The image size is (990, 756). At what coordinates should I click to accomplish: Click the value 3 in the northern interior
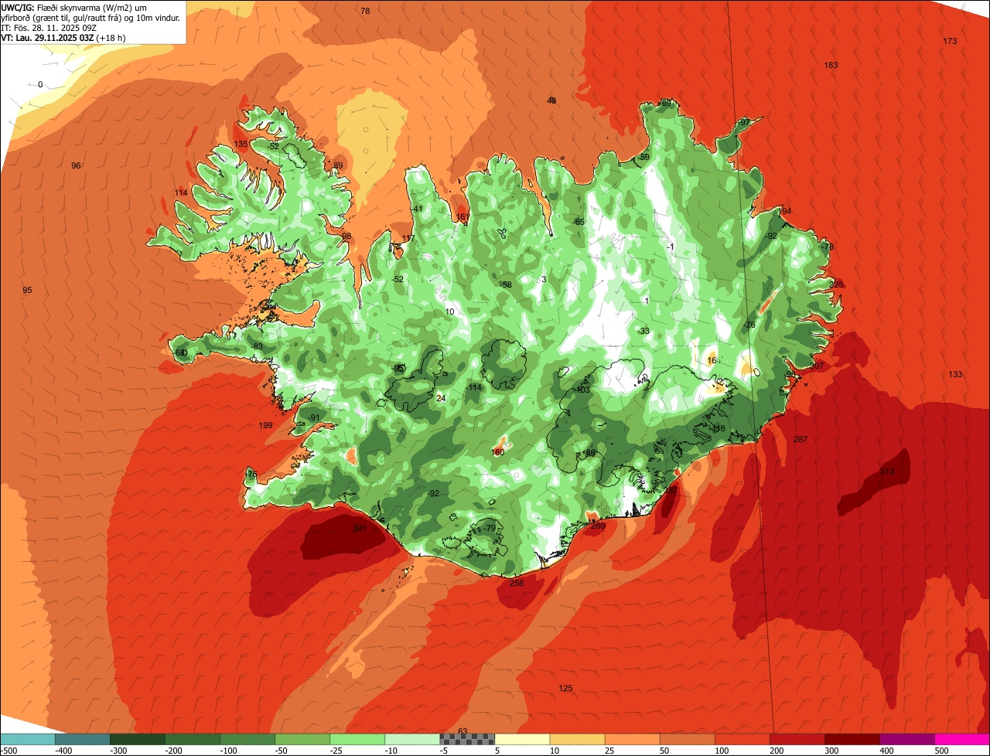click(544, 279)
